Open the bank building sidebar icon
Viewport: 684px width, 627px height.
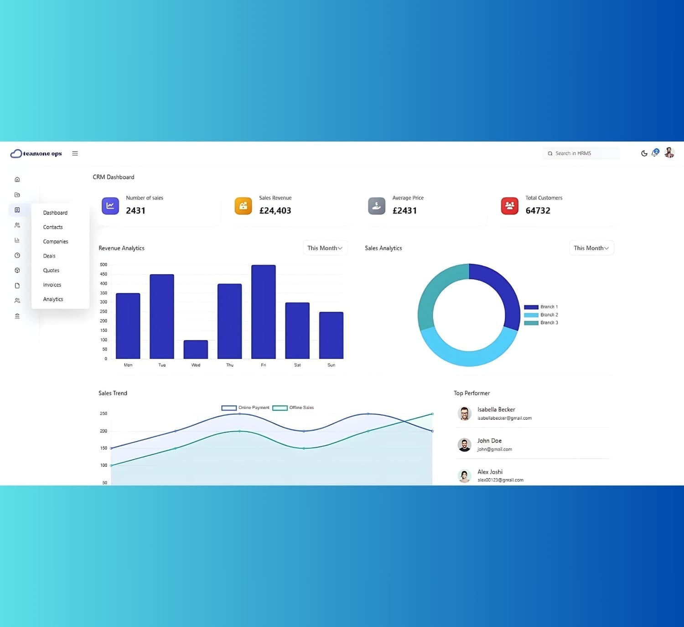(17, 316)
